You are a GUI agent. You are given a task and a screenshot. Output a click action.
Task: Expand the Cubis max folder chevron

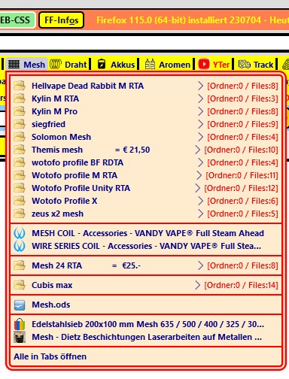(197, 285)
